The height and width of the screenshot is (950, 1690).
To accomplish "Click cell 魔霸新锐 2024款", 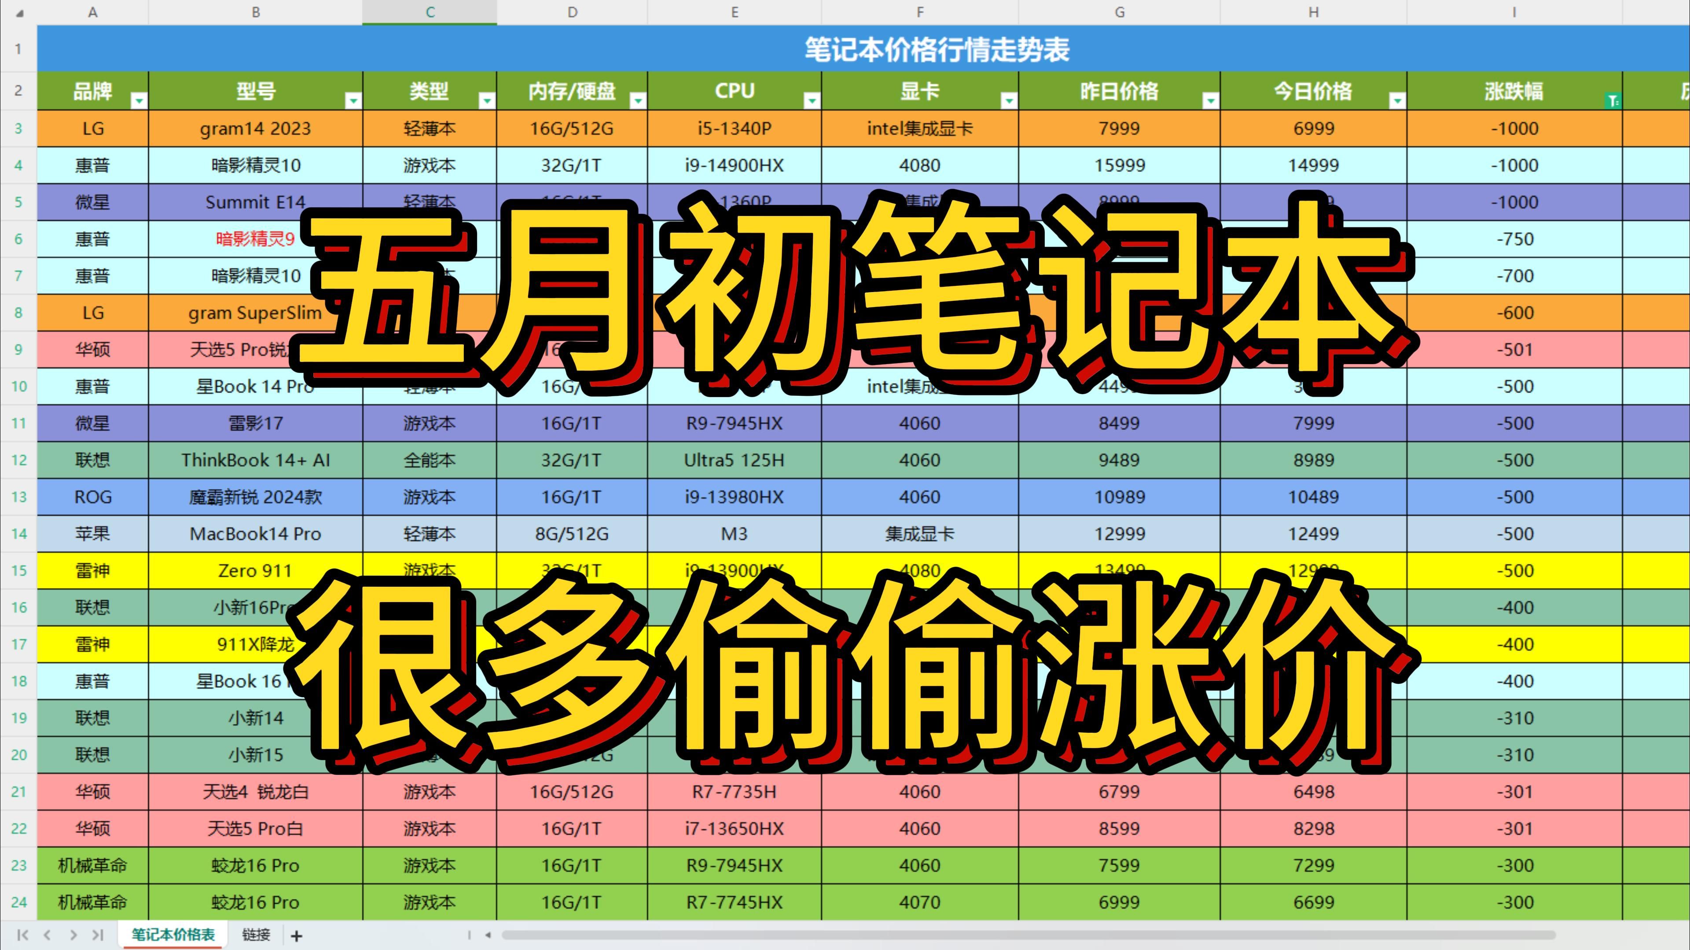I will coord(255,497).
